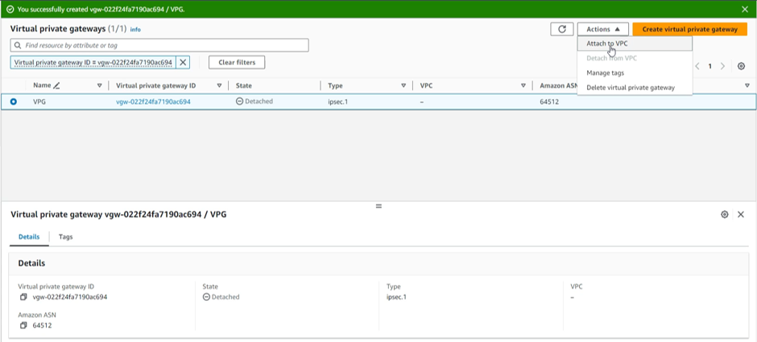Viewport: 757px width, 342px height.
Task: Copy the virtual private gateway ID
Action: tap(24, 297)
